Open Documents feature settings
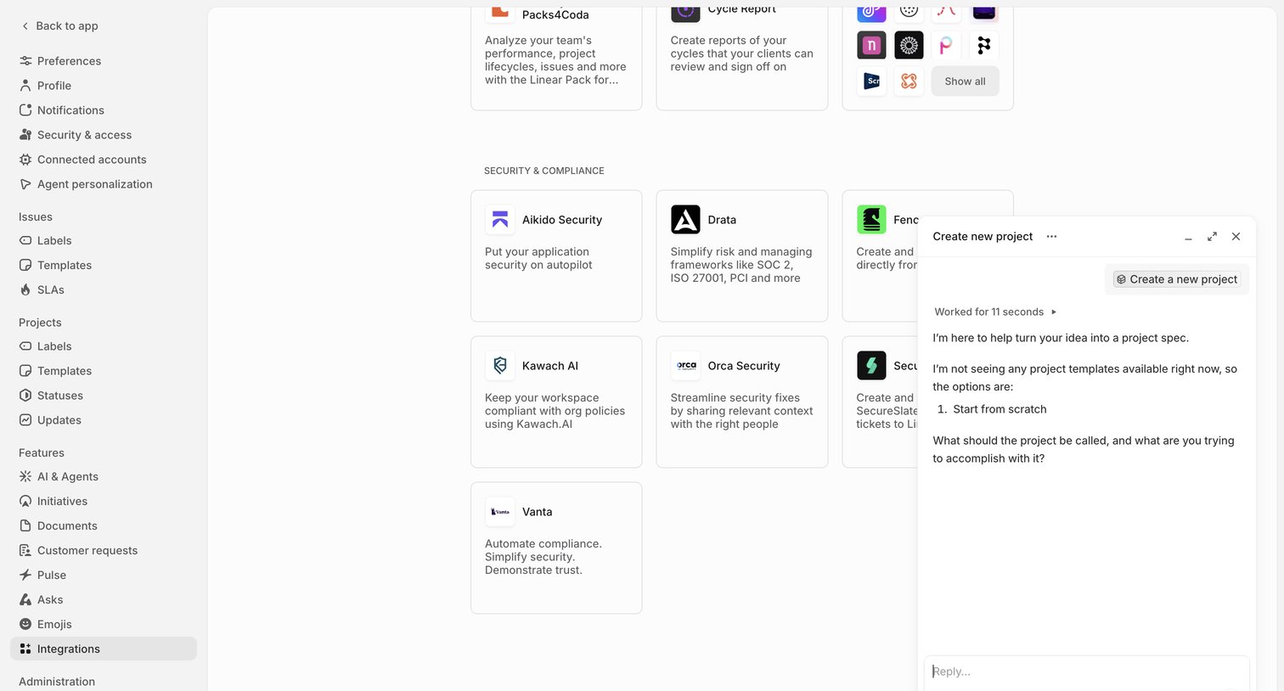1284x691 pixels. click(104, 526)
